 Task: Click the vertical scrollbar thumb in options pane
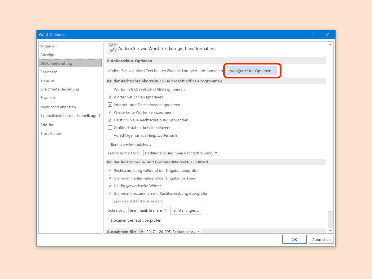click(330, 129)
